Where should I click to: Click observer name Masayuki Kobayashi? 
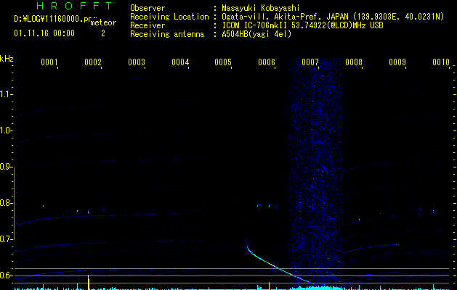point(261,8)
